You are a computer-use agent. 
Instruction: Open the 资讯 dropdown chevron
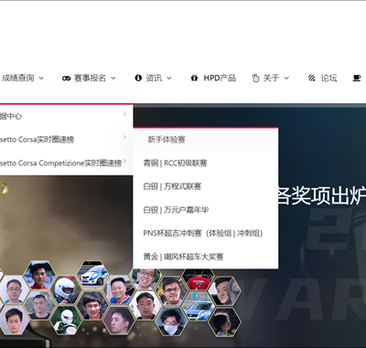tap(169, 78)
